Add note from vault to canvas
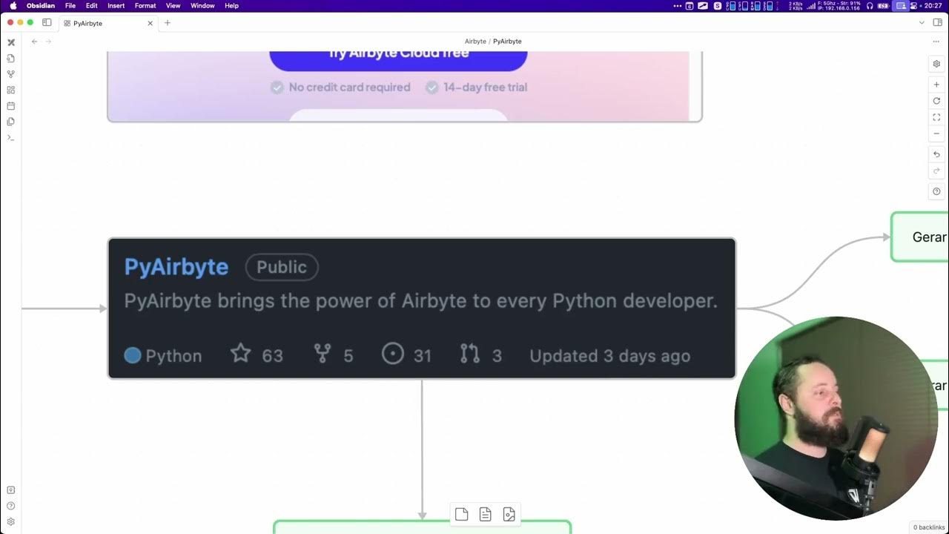Image resolution: width=949 pixels, height=534 pixels. point(485,515)
